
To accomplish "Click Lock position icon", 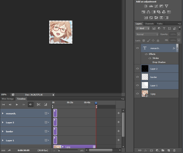I will click(x=153, y=41).
